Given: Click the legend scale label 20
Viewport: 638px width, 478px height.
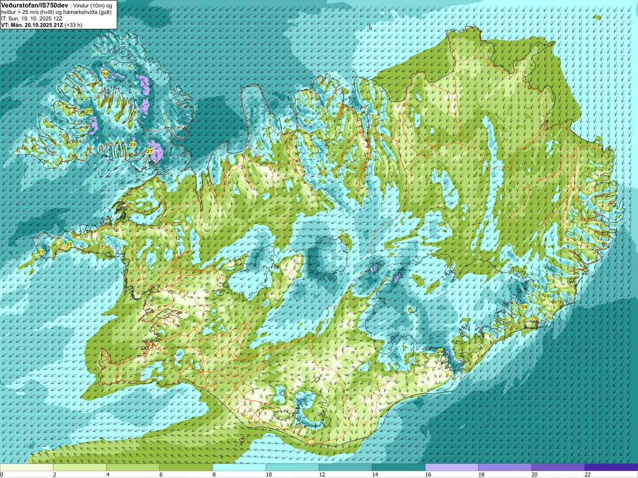Looking at the screenshot, I should 534,475.
